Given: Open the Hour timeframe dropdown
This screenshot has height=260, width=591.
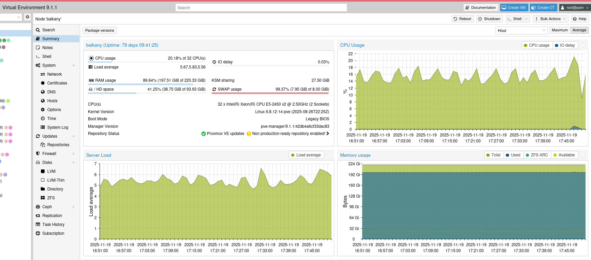Looking at the screenshot, I should click(521, 31).
